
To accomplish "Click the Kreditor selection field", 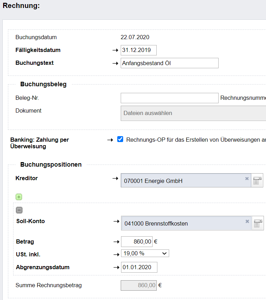I will tap(186, 180).
